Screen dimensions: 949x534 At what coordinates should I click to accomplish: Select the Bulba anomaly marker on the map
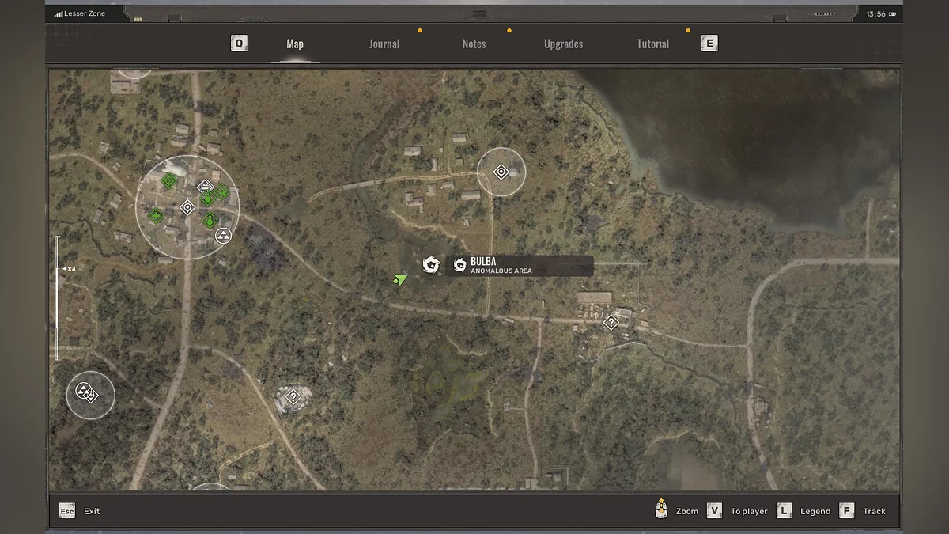coord(430,264)
